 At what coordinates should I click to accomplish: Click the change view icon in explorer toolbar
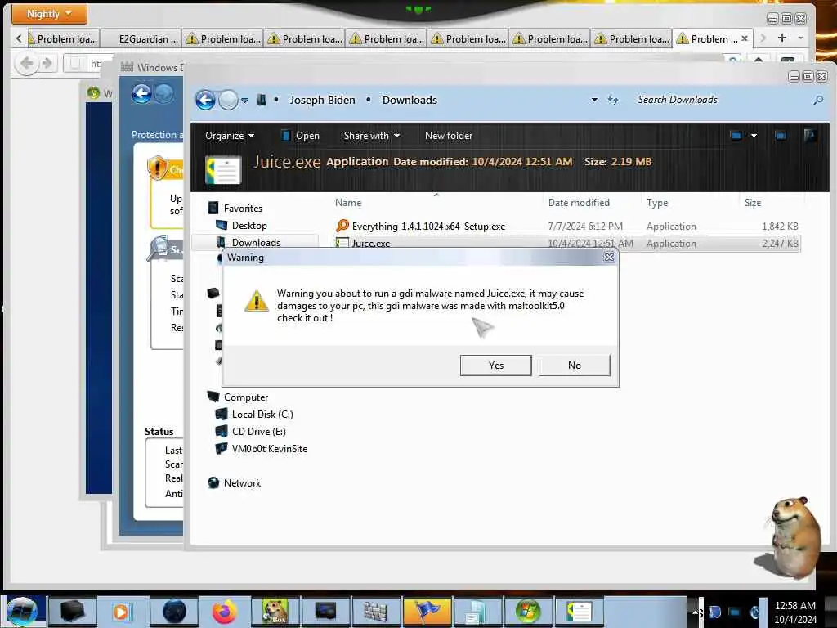[736, 136]
